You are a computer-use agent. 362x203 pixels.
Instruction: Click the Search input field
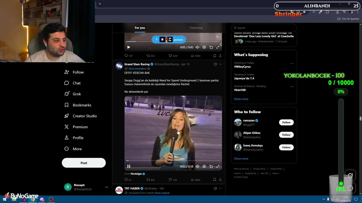pos(264,28)
